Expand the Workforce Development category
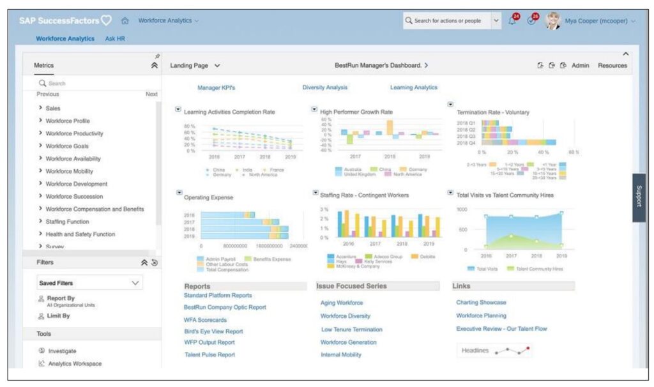654x387 pixels. 40,183
